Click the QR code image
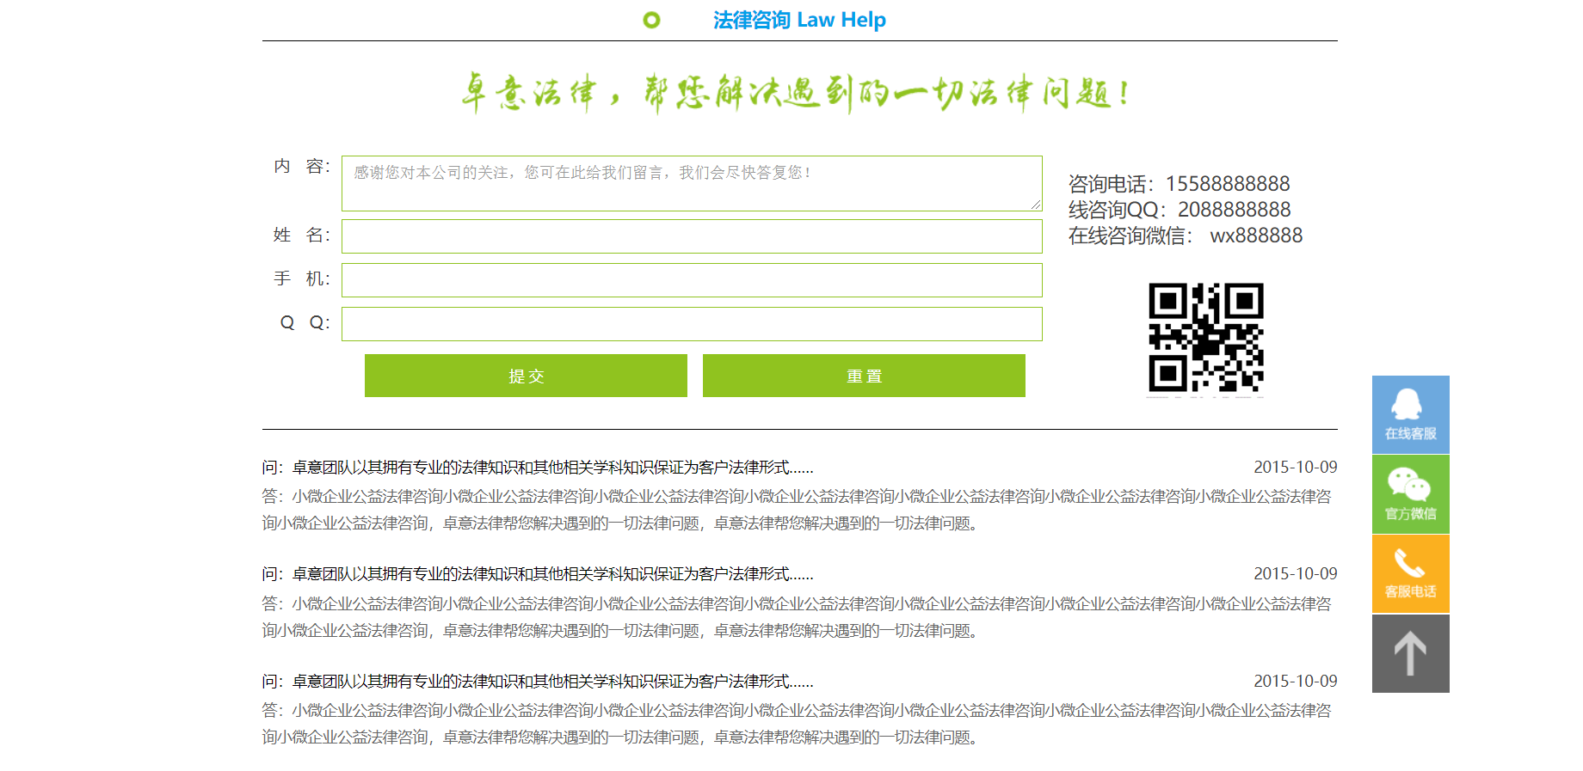This screenshot has width=1583, height=771. click(x=1205, y=339)
